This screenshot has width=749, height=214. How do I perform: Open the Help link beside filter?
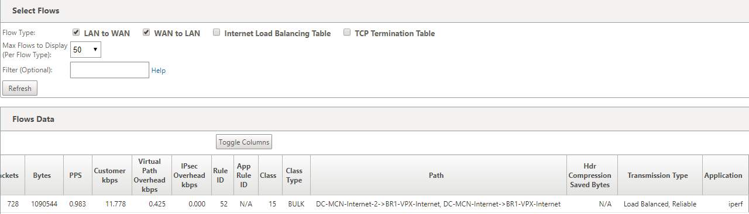[x=159, y=71]
